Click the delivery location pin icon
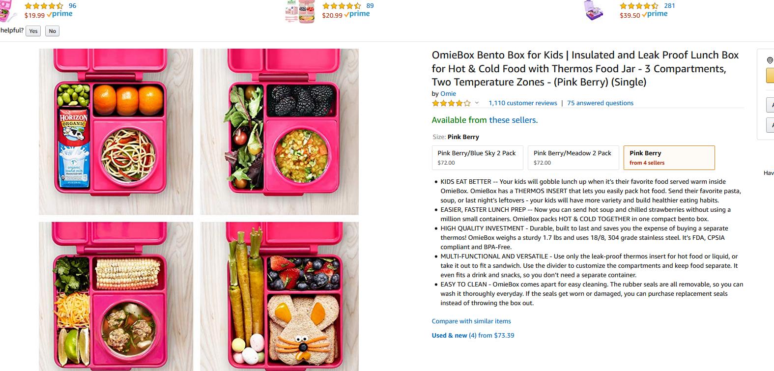The image size is (774, 371). pyautogui.click(x=770, y=60)
